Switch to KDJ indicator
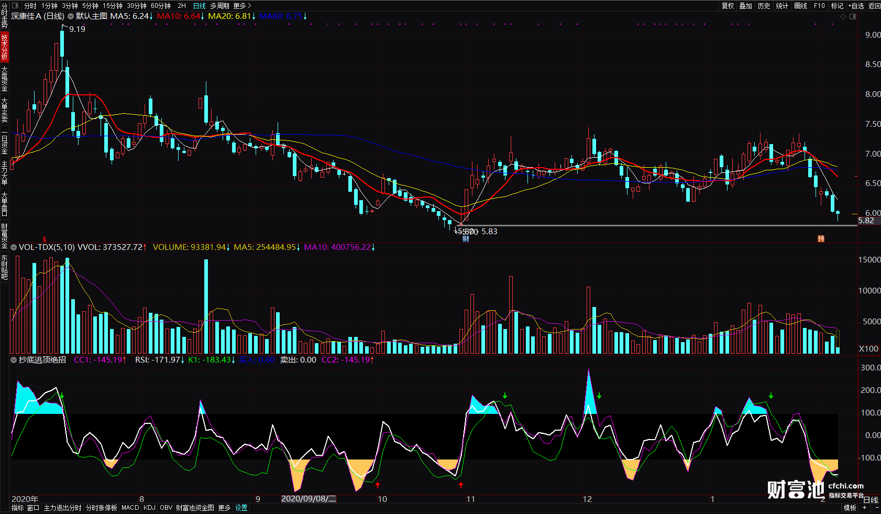The height and width of the screenshot is (514, 881). point(149,508)
